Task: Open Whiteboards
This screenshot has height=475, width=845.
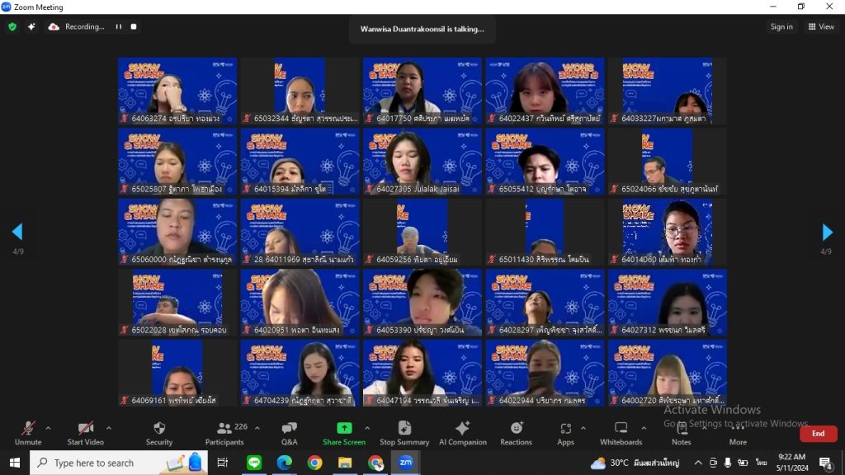Action: [x=621, y=433]
